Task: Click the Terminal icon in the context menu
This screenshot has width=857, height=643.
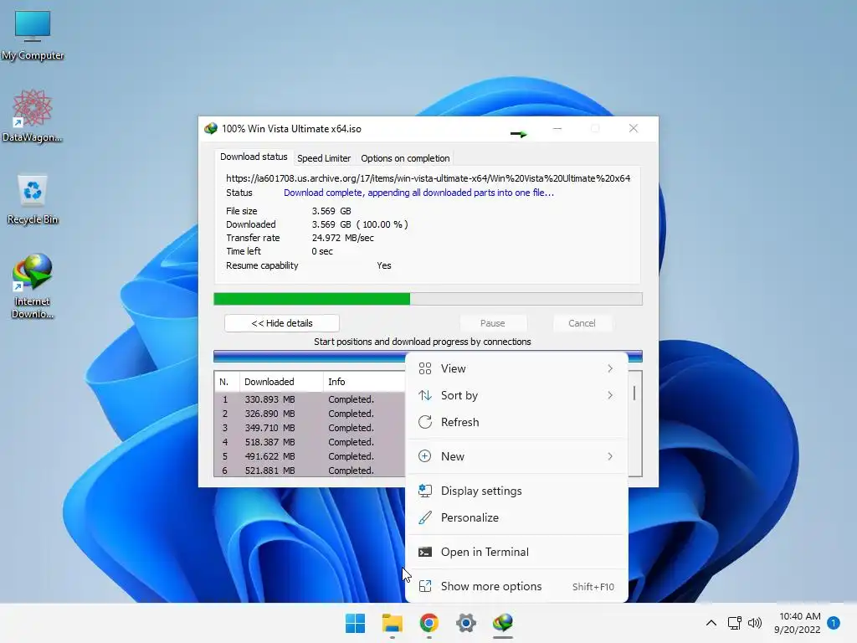Action: click(424, 552)
